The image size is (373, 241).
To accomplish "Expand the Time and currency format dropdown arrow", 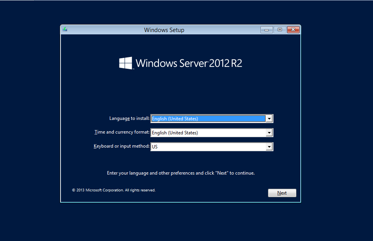I will pos(269,133).
